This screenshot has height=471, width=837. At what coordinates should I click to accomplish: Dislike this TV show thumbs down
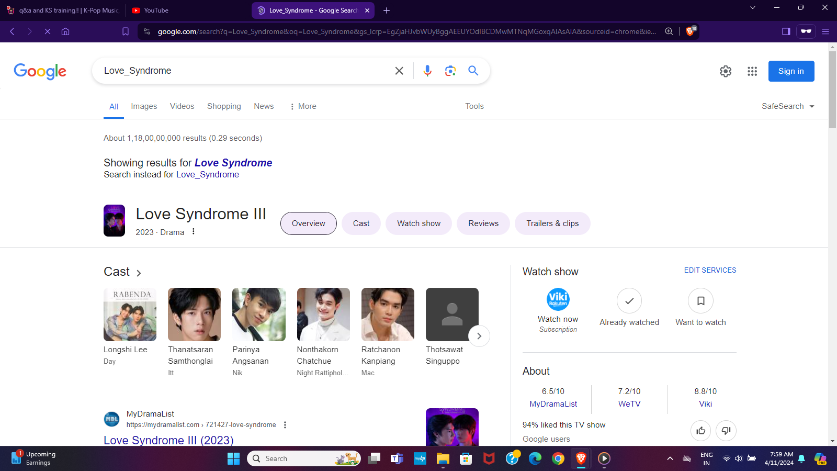[726, 431]
